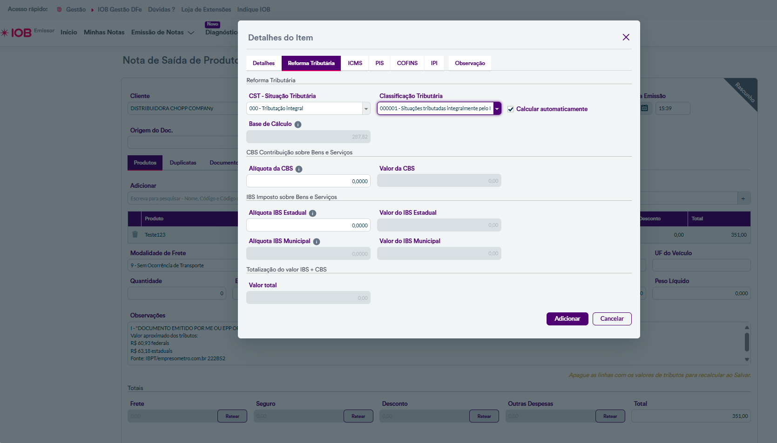Expand CST Situação Tributária dropdown
Image resolution: width=777 pixels, height=443 pixels.
[x=366, y=109]
